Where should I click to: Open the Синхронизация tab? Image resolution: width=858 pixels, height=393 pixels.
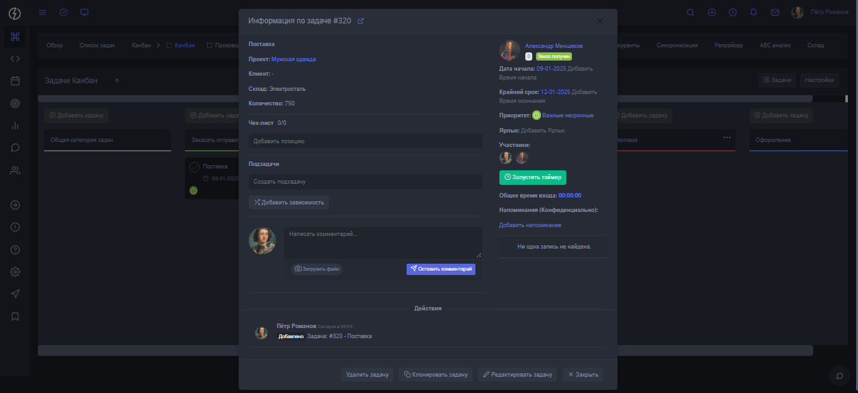[677, 45]
